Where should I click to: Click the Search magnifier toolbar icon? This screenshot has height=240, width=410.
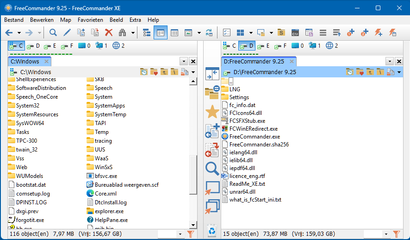(x=53, y=33)
